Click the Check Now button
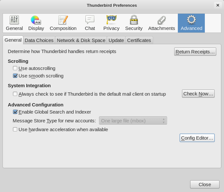Image resolution: width=224 pixels, height=192 pixels. [198, 94]
